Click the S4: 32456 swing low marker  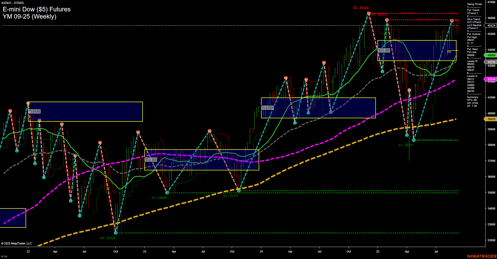[x=108, y=238]
